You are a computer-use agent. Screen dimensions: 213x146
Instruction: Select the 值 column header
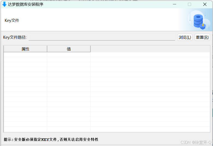tap(69, 49)
